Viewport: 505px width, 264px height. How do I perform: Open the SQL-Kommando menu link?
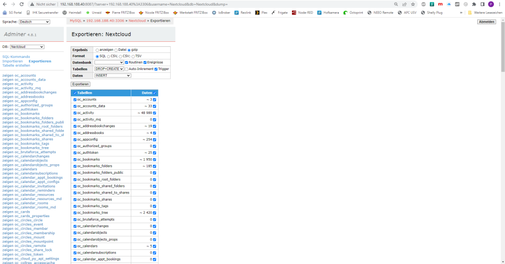(16, 57)
